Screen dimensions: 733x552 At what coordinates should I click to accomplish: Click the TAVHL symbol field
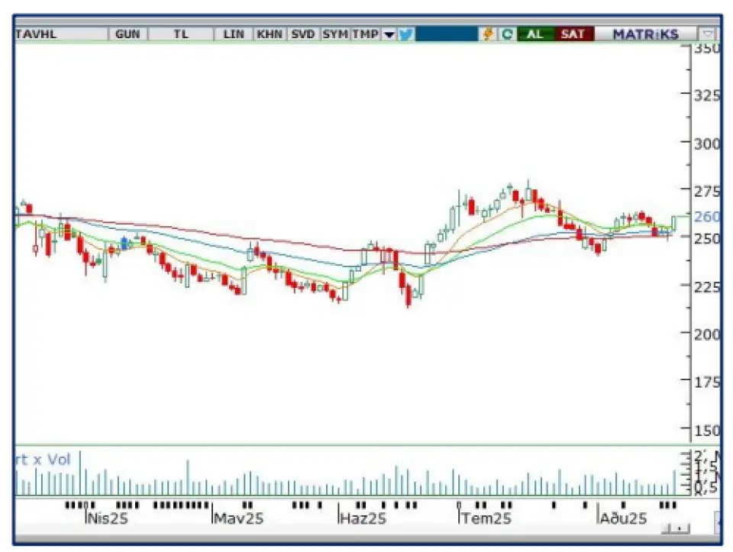pos(61,34)
